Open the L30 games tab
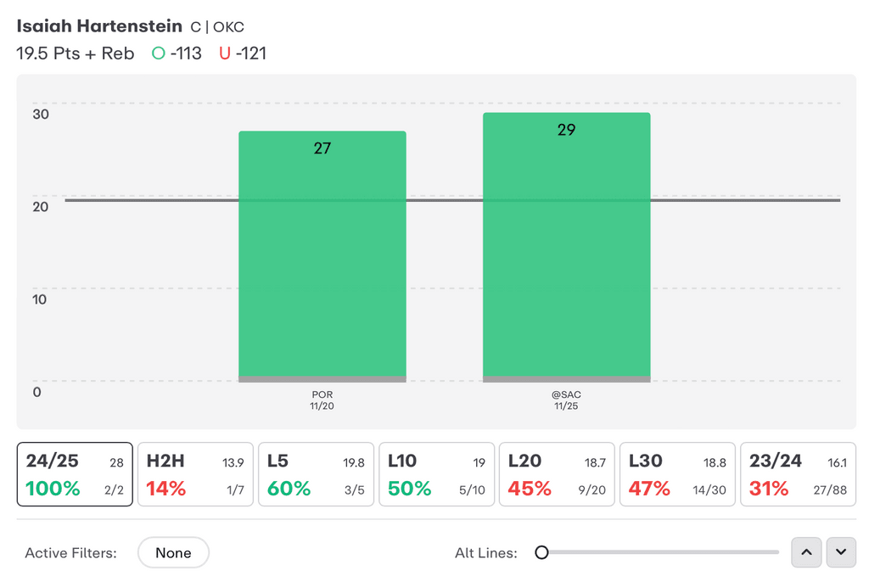The width and height of the screenshot is (869, 576). (677, 474)
